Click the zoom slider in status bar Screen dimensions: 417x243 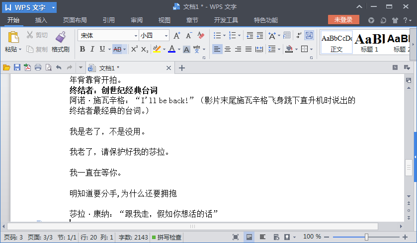(x=366, y=237)
